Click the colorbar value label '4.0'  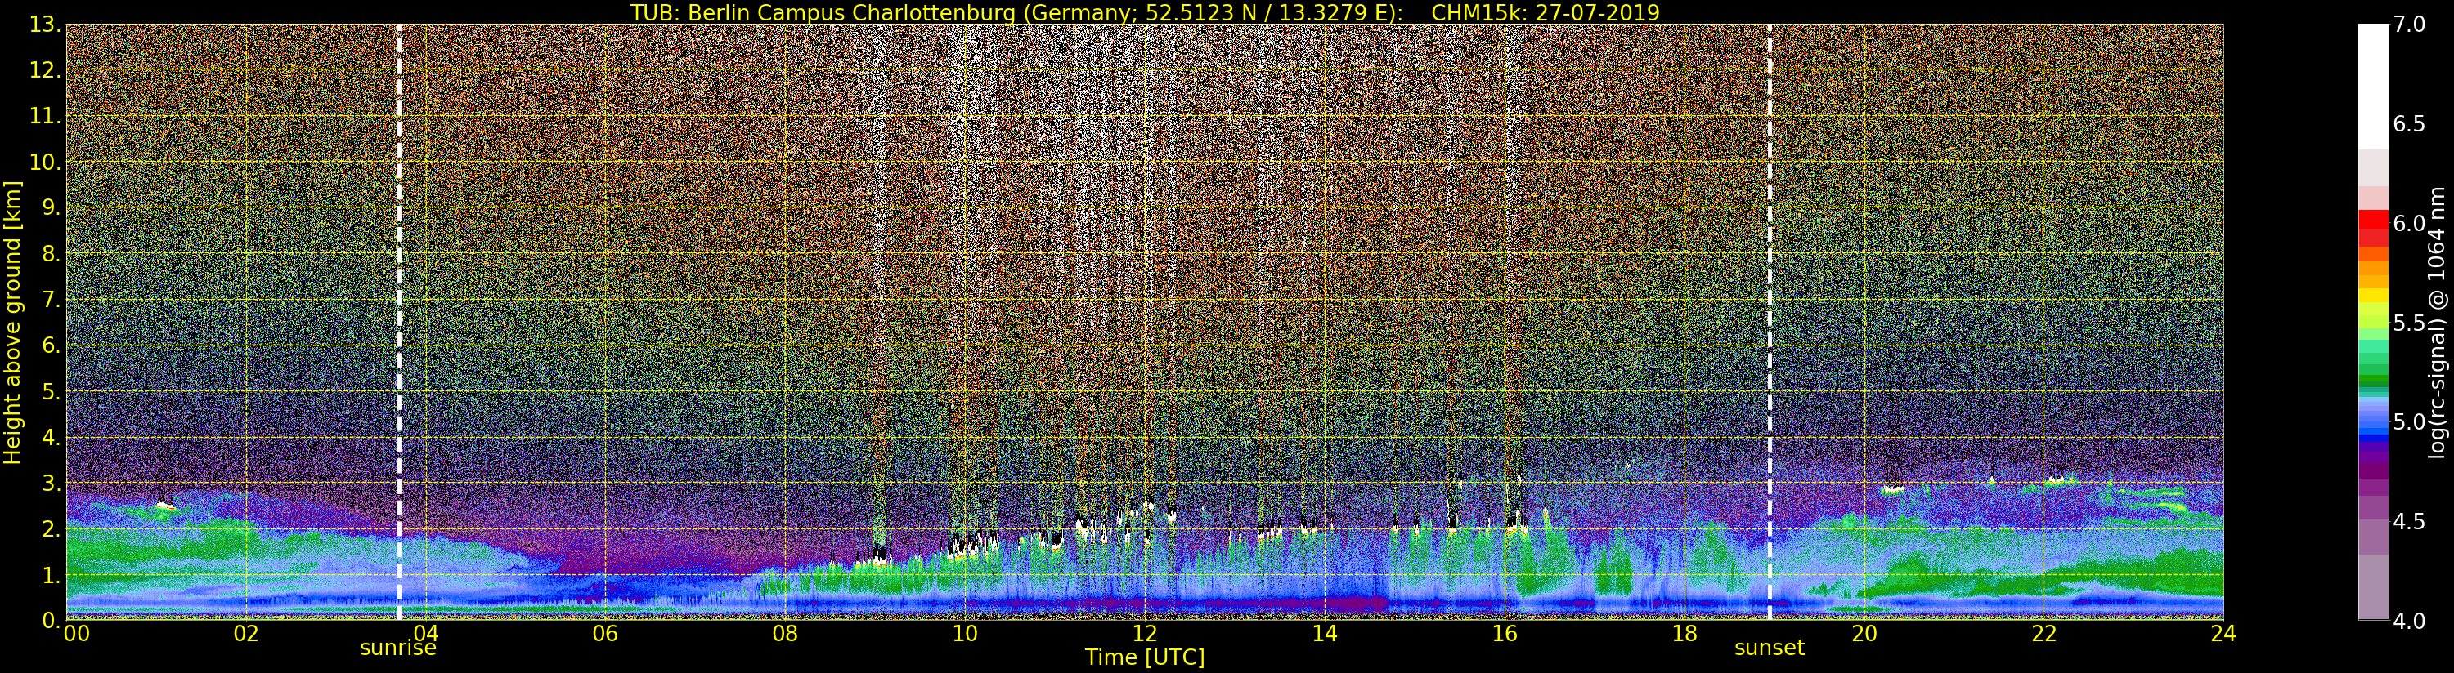tap(2409, 621)
